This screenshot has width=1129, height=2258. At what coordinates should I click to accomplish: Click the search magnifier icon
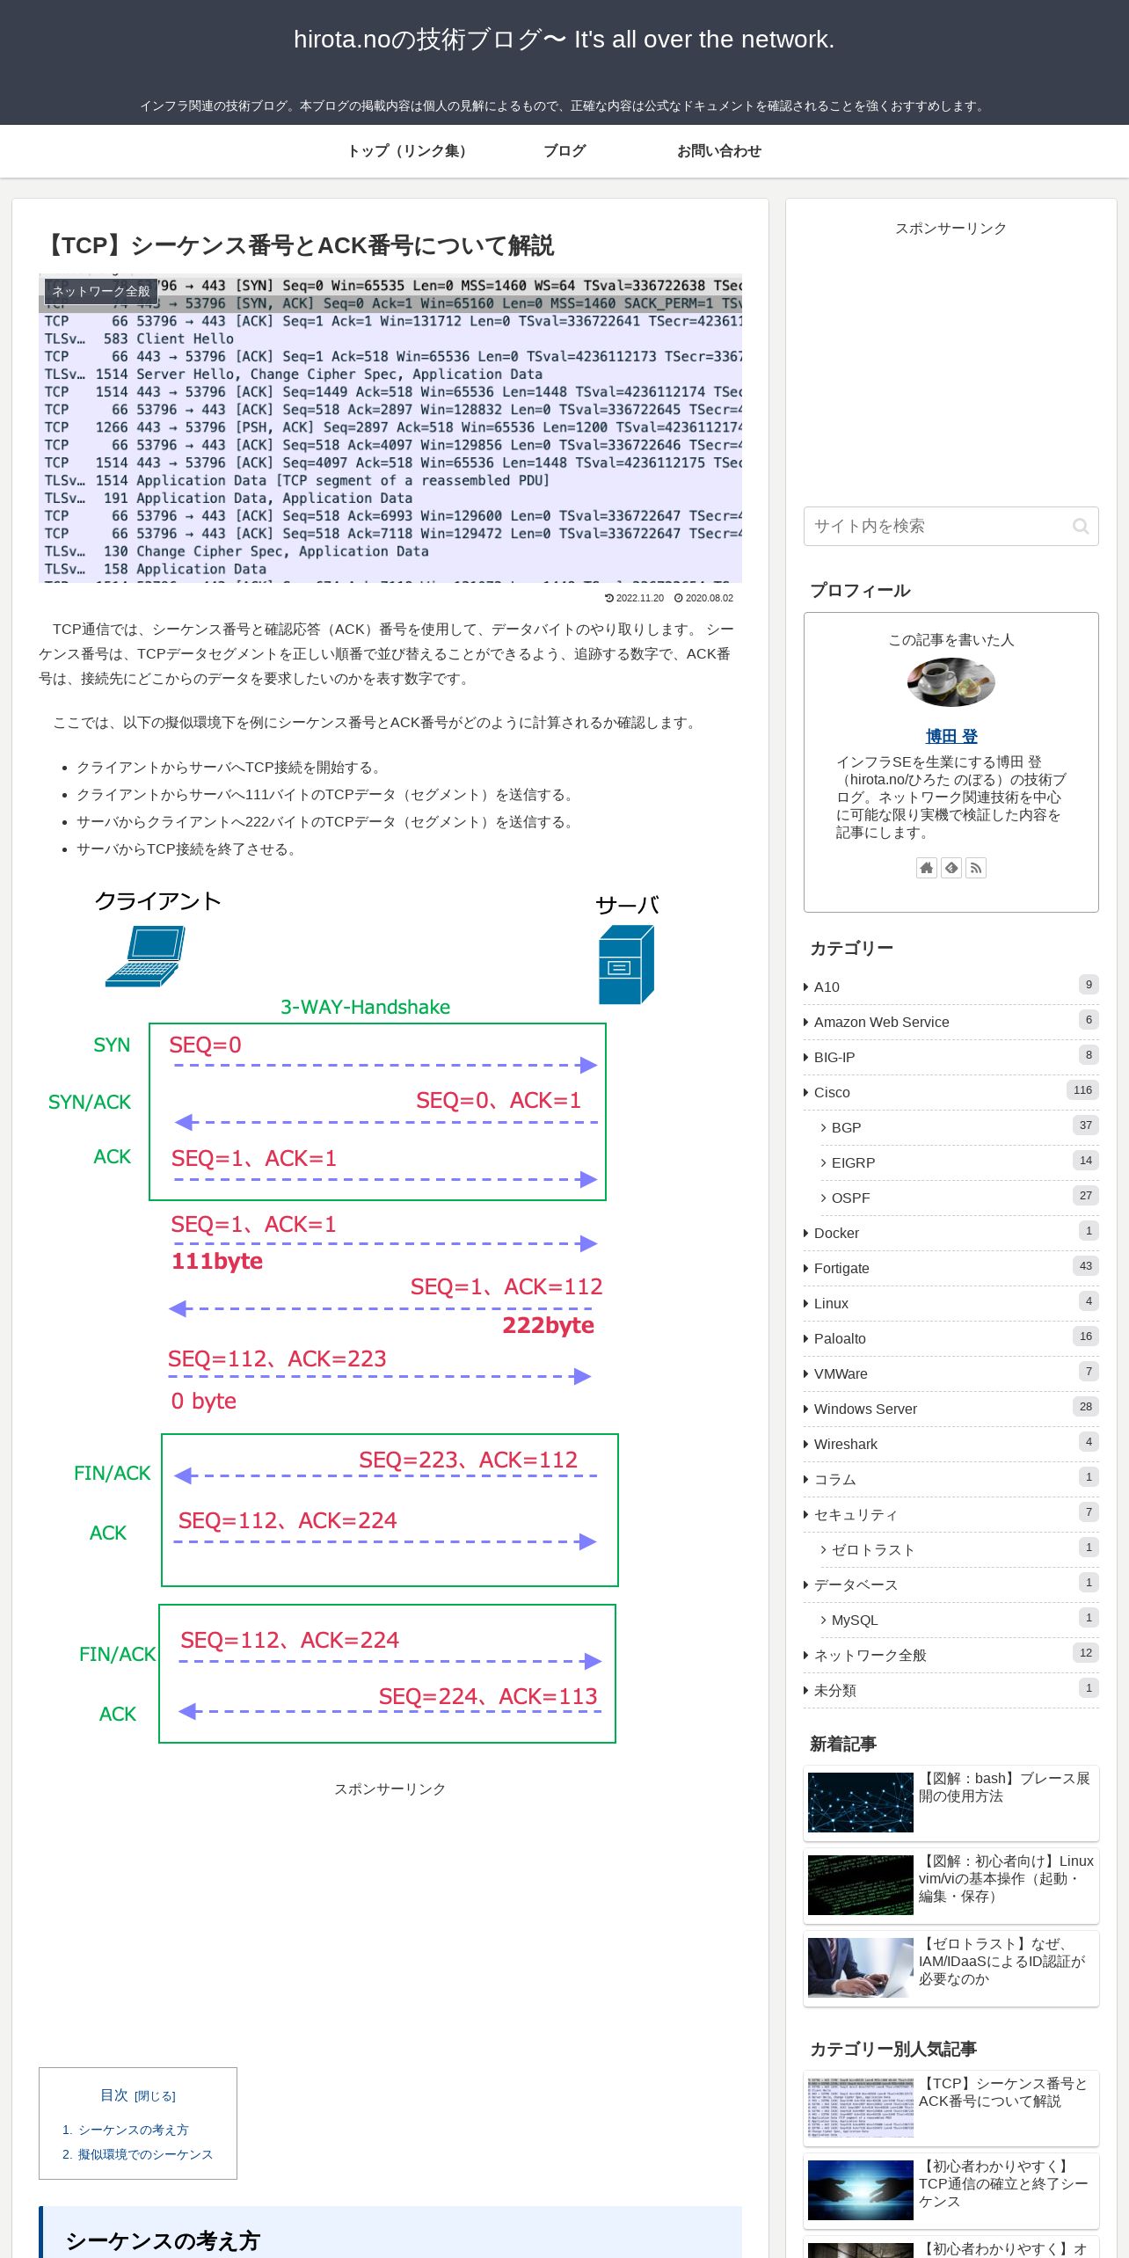pyautogui.click(x=1081, y=526)
